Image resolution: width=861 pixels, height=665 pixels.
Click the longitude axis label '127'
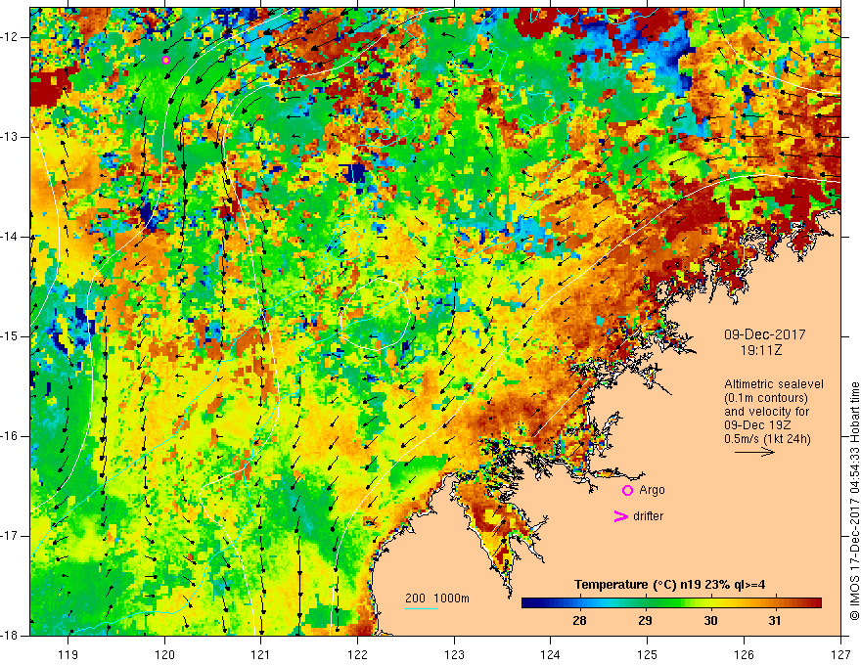[x=840, y=654]
